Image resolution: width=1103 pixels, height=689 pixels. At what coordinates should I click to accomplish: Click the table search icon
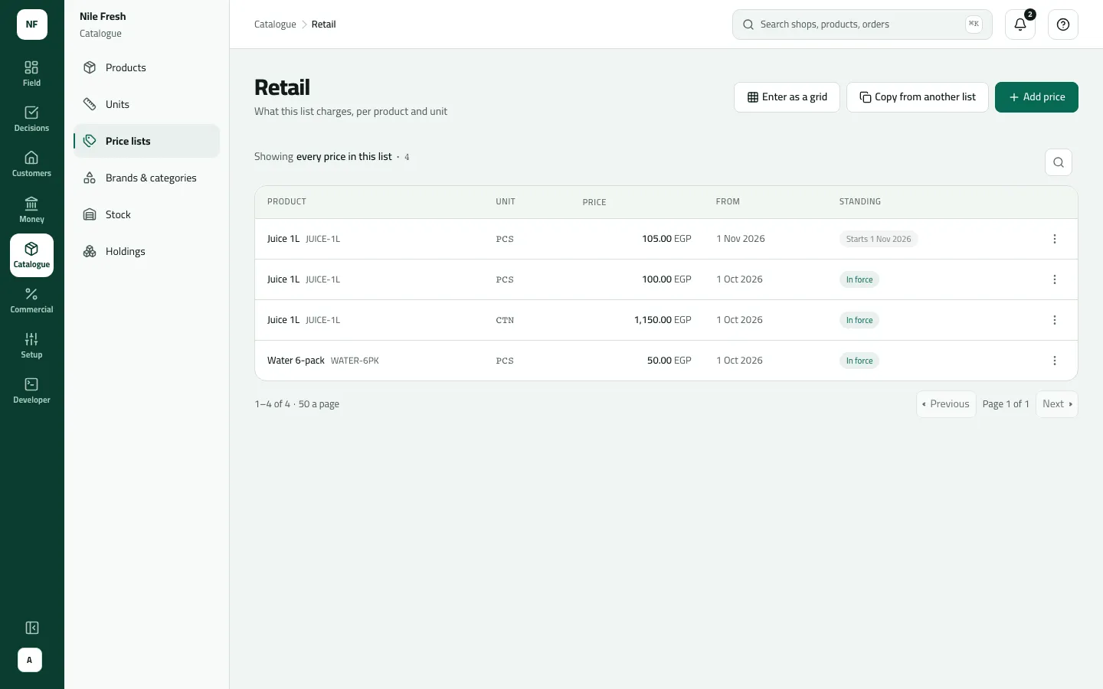[x=1059, y=162]
